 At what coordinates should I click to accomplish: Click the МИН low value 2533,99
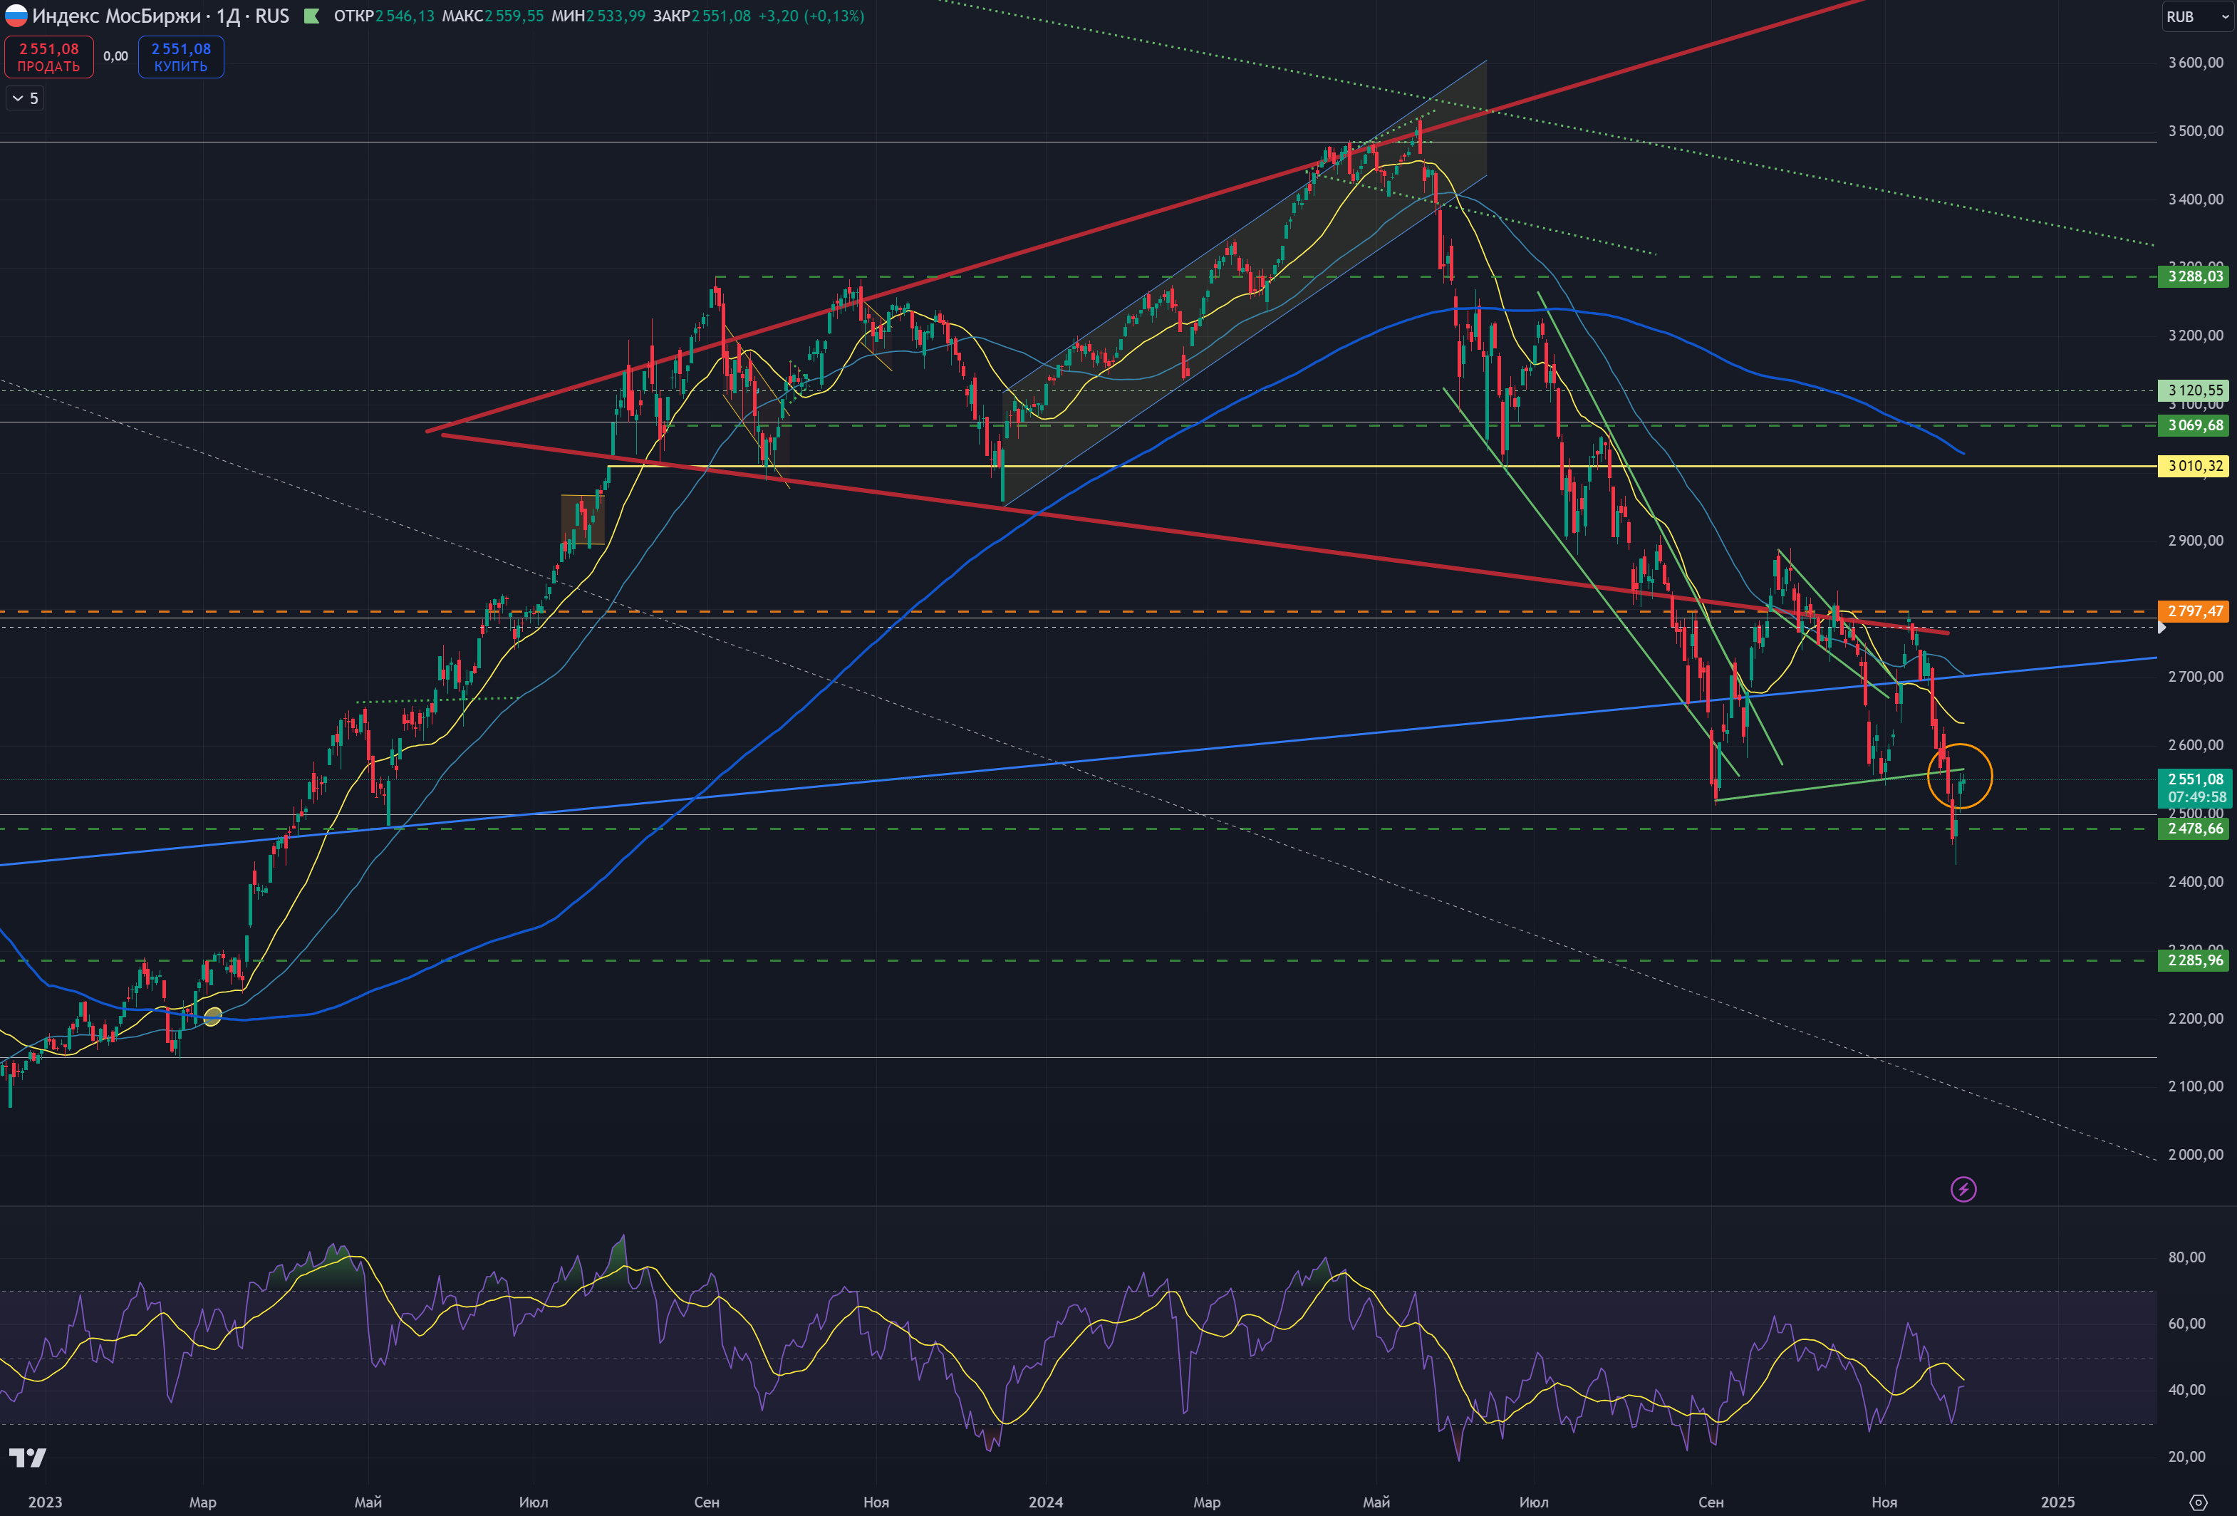pyautogui.click(x=616, y=16)
